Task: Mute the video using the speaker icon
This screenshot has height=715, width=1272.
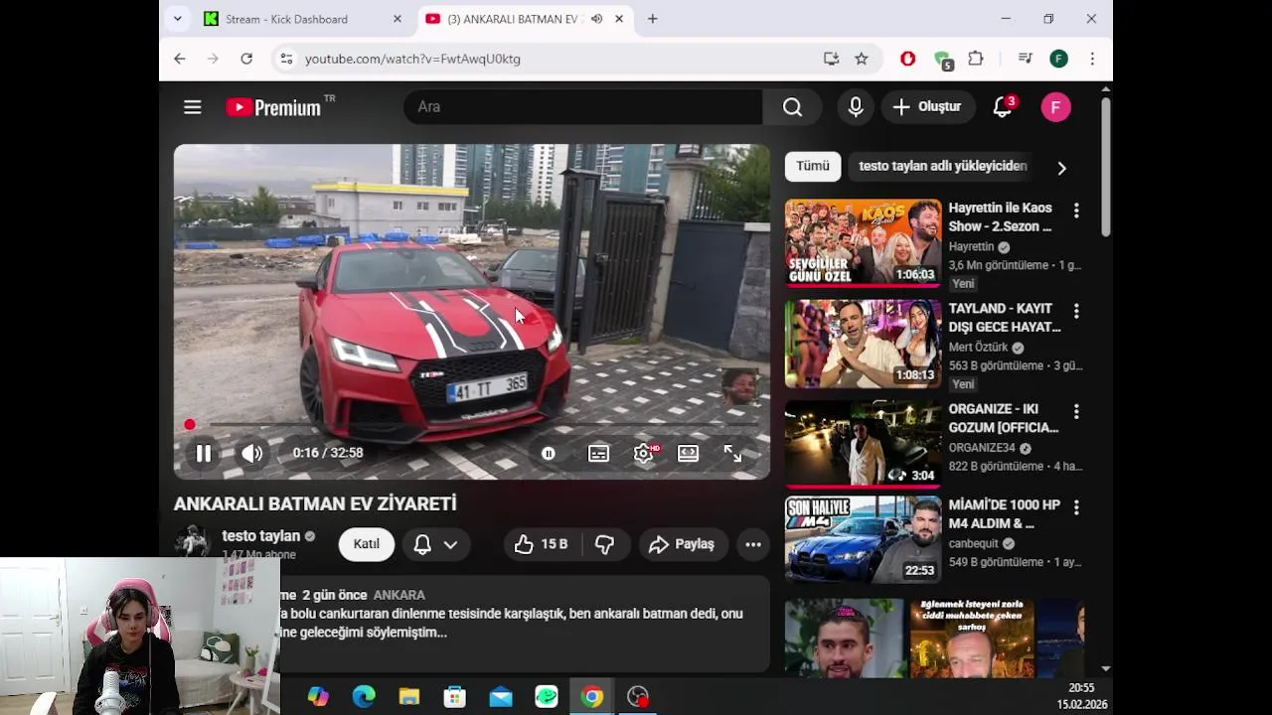Action: pyautogui.click(x=252, y=454)
